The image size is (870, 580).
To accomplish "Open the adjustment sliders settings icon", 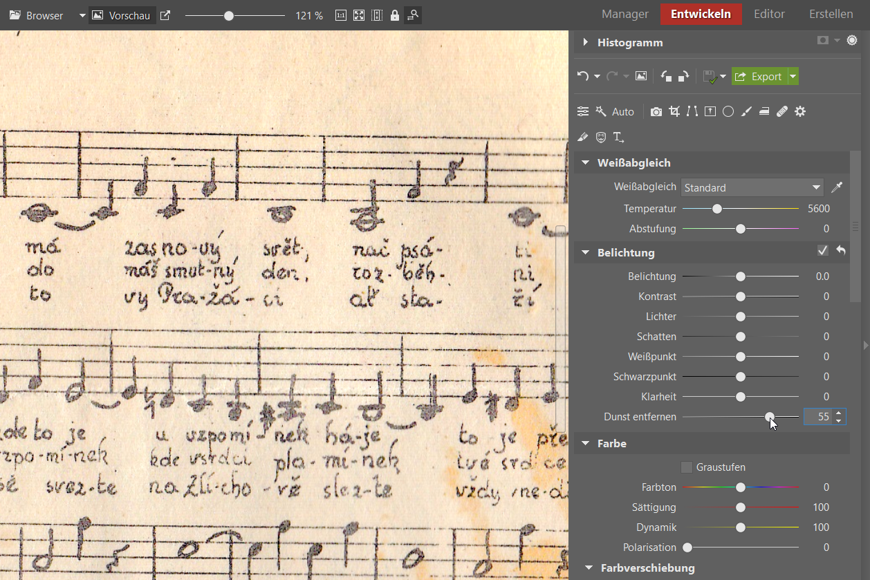I will pos(583,111).
